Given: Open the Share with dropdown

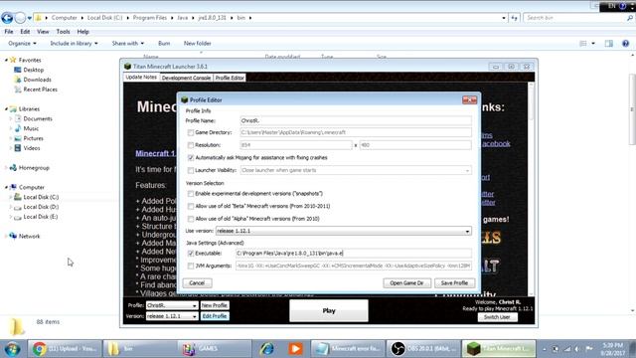Looking at the screenshot, I should (128, 43).
